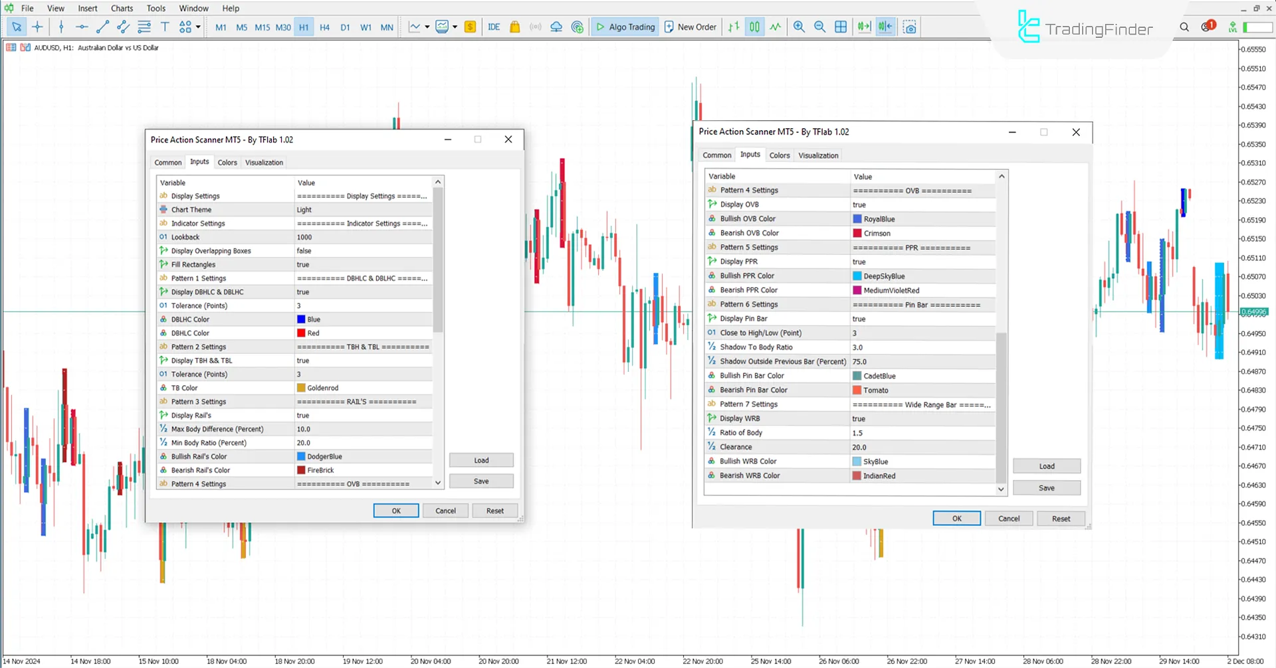Viewport: 1276px width, 668px height.
Task: Confirm settings with the OK button
Action: coord(396,510)
